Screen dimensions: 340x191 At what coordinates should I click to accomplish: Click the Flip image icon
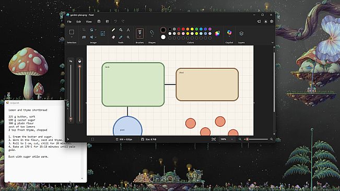(91, 37)
